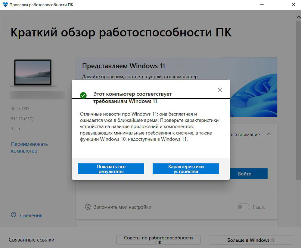Open the Переименовать компьютер link
Screen dimensions: 301x248
(x=29, y=147)
